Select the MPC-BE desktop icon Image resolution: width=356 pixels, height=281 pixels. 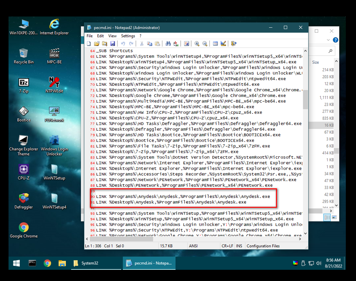54,56
